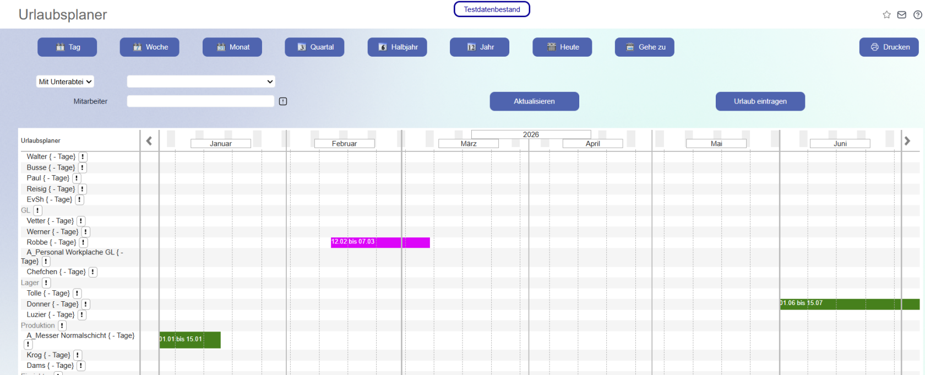This screenshot has height=375, width=925.
Task: Click the info icon next to Werner
Action: (x=86, y=232)
